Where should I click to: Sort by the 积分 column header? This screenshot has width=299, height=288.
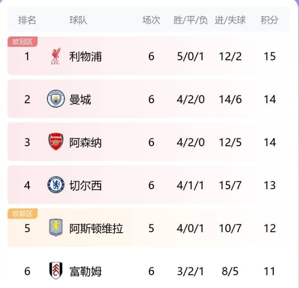[x=269, y=20]
